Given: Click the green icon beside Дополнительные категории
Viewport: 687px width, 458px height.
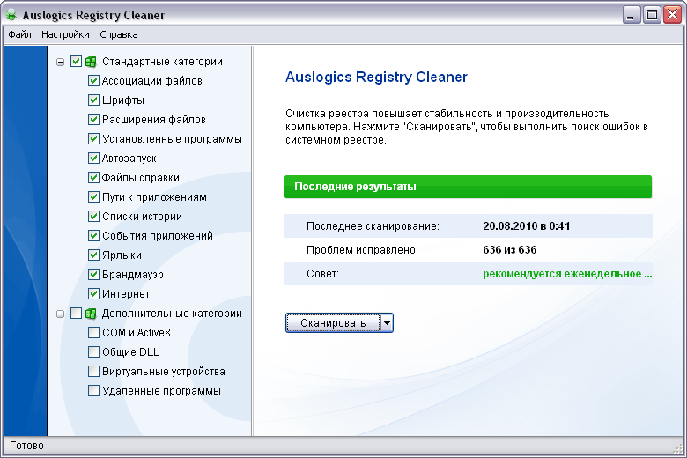Looking at the screenshot, I should click(91, 314).
